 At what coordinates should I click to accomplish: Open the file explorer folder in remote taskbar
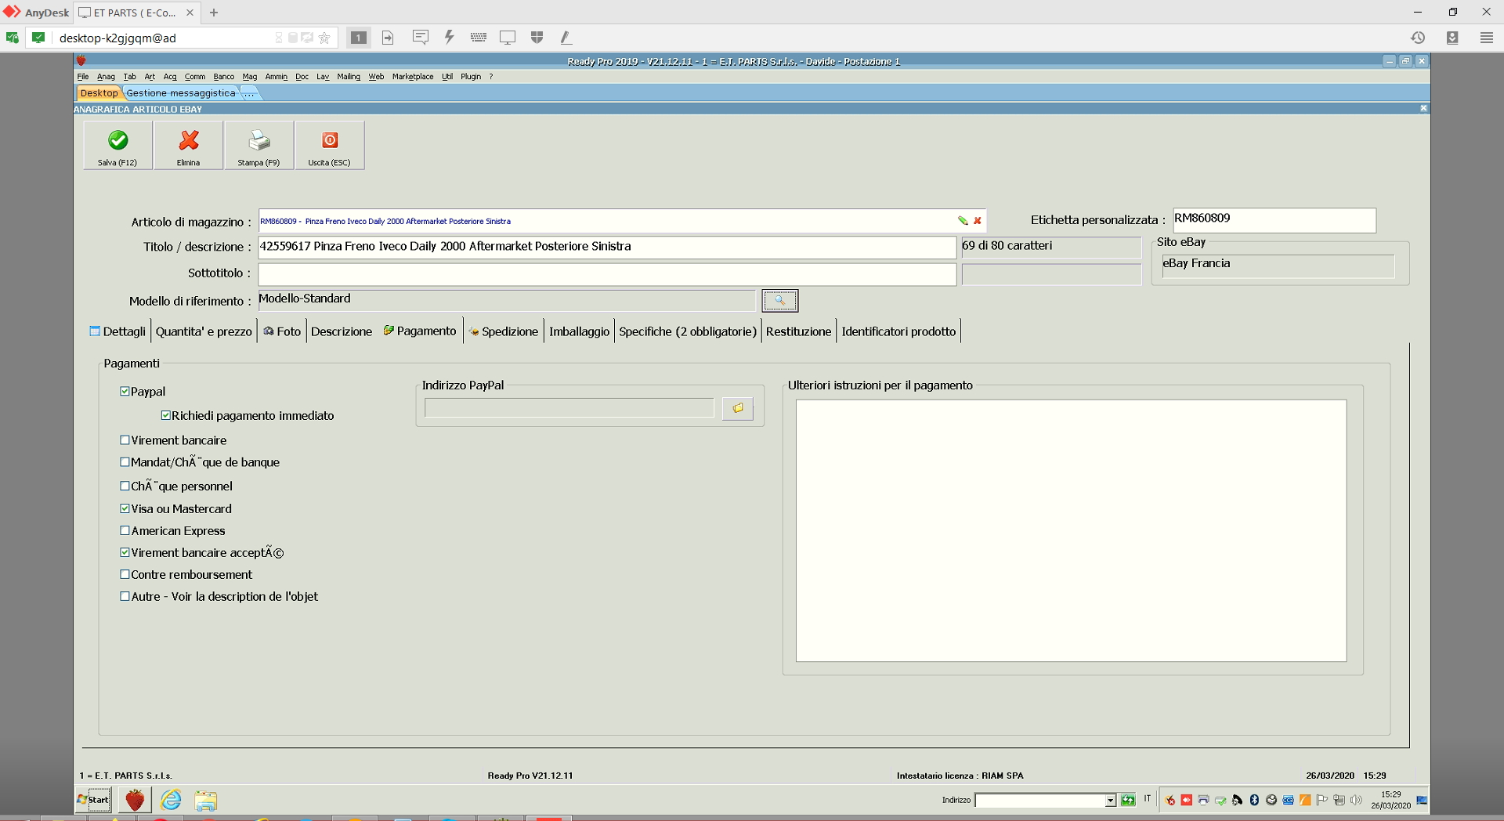pyautogui.click(x=205, y=800)
